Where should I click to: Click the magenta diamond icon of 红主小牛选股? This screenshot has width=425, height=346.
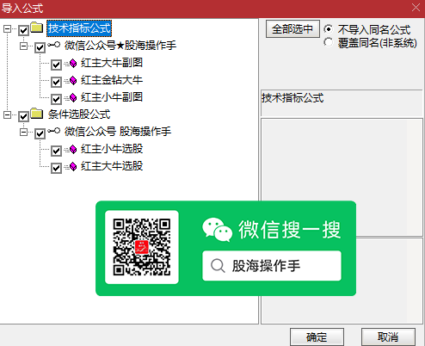click(73, 149)
